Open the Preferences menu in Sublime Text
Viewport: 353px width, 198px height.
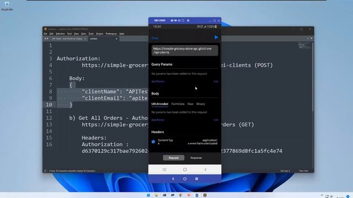point(111,34)
